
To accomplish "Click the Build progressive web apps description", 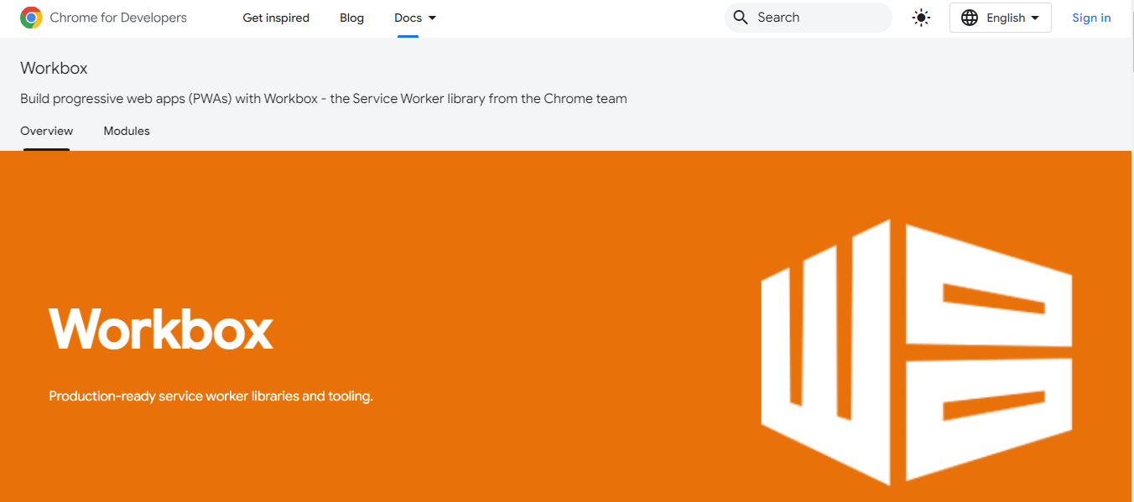I will point(323,98).
